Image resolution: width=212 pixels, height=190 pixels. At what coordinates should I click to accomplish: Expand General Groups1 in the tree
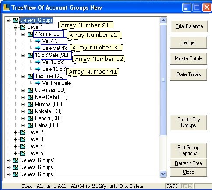8,160
